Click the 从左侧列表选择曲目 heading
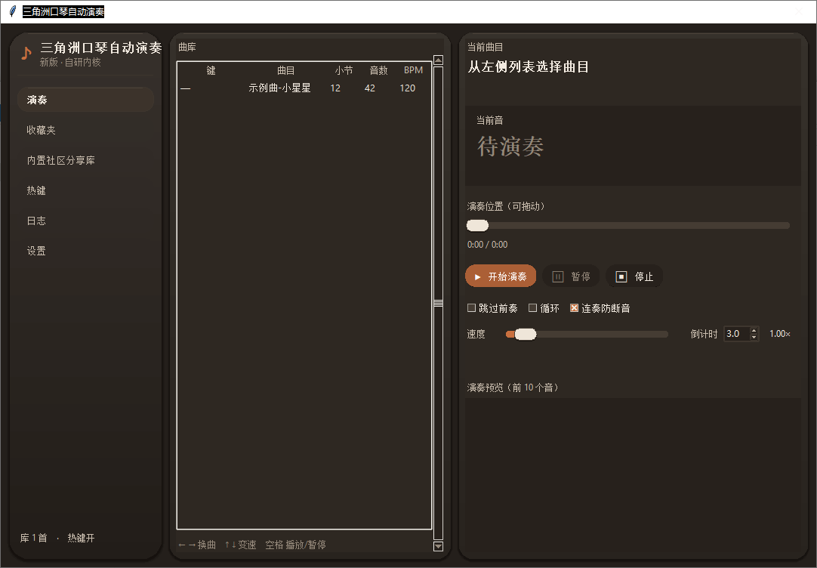817x568 pixels. click(x=529, y=66)
